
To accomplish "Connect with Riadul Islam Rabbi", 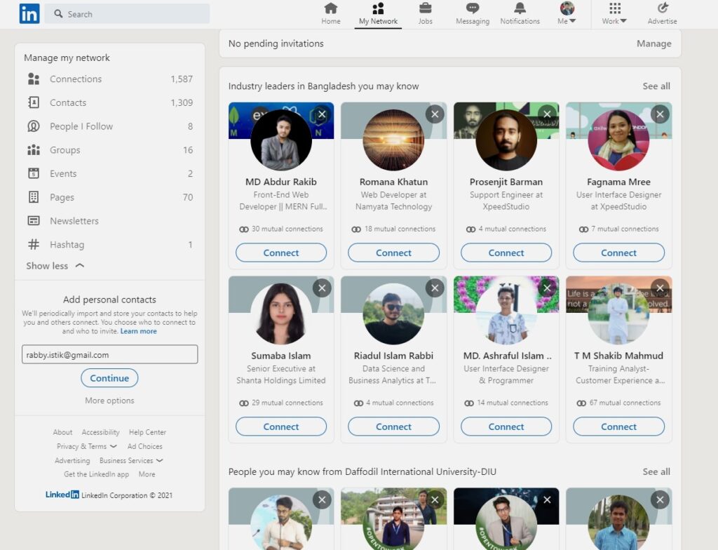I will (x=394, y=427).
